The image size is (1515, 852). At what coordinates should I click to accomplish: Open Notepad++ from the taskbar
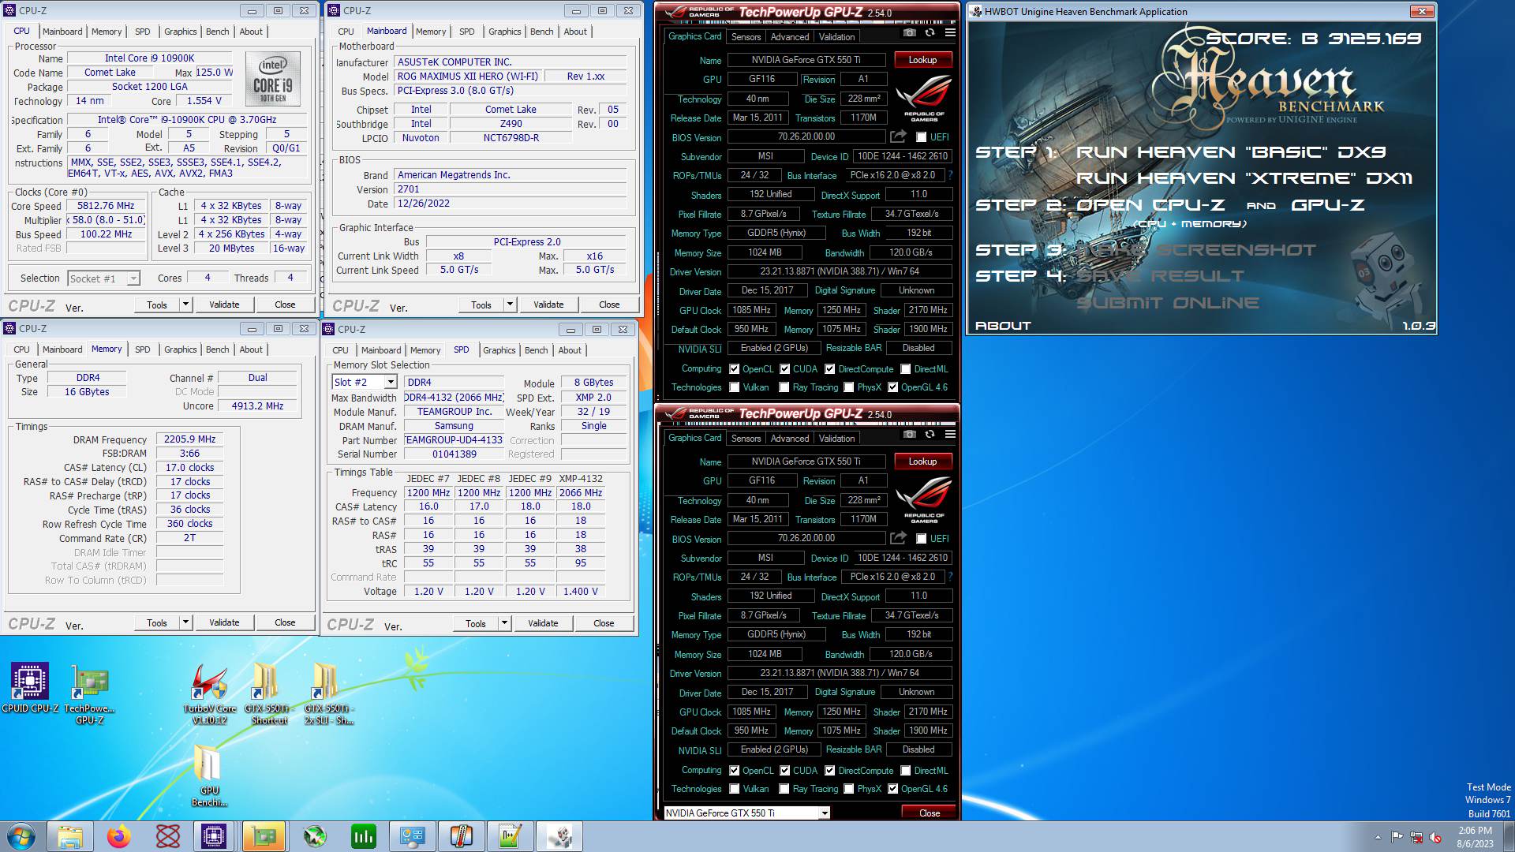pos(510,836)
